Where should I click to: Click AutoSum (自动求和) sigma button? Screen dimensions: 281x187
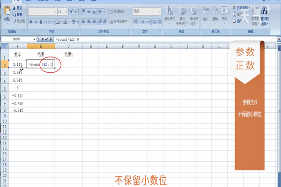tap(240, 8)
